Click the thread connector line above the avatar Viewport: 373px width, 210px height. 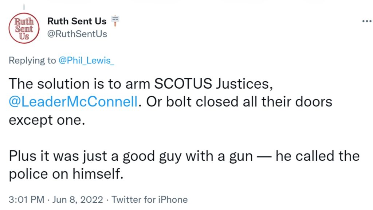(24, 7)
